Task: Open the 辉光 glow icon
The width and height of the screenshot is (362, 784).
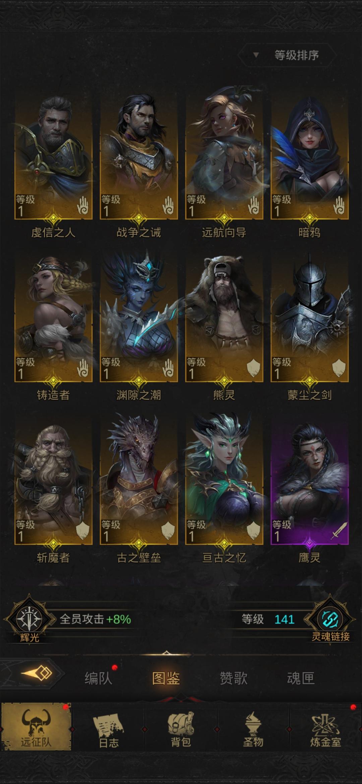Action: point(29,619)
